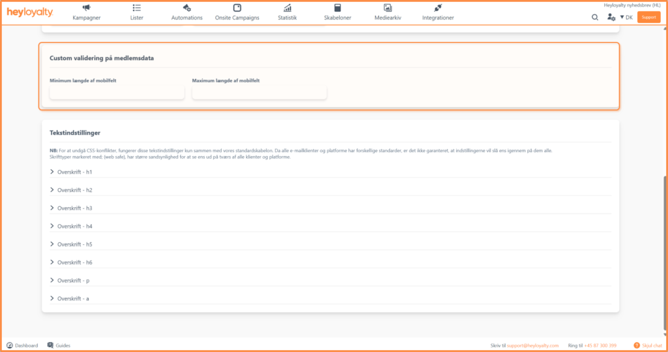Click the Lister list icon

[x=136, y=8]
